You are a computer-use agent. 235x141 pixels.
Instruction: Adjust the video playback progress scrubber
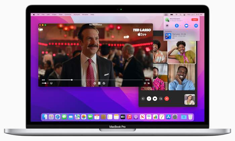click(72, 80)
